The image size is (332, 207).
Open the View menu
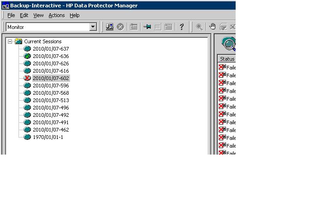click(38, 15)
